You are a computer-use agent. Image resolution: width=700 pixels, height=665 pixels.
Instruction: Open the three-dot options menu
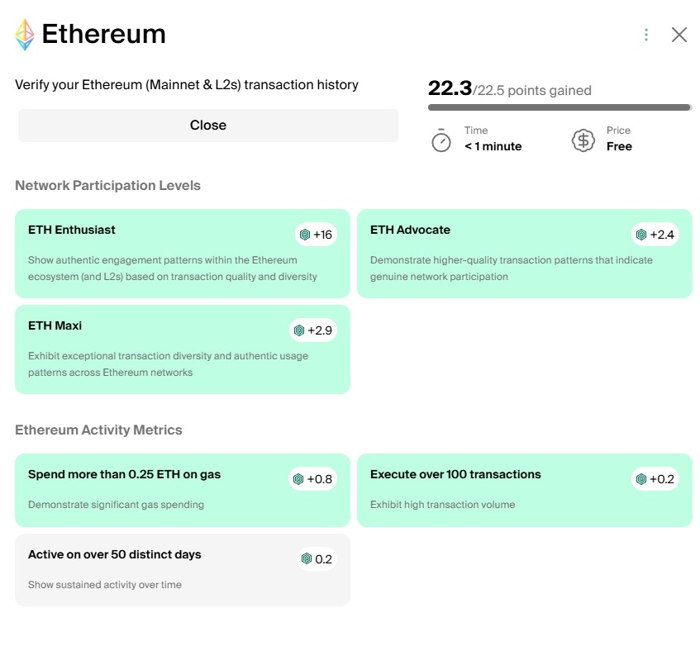(x=645, y=34)
